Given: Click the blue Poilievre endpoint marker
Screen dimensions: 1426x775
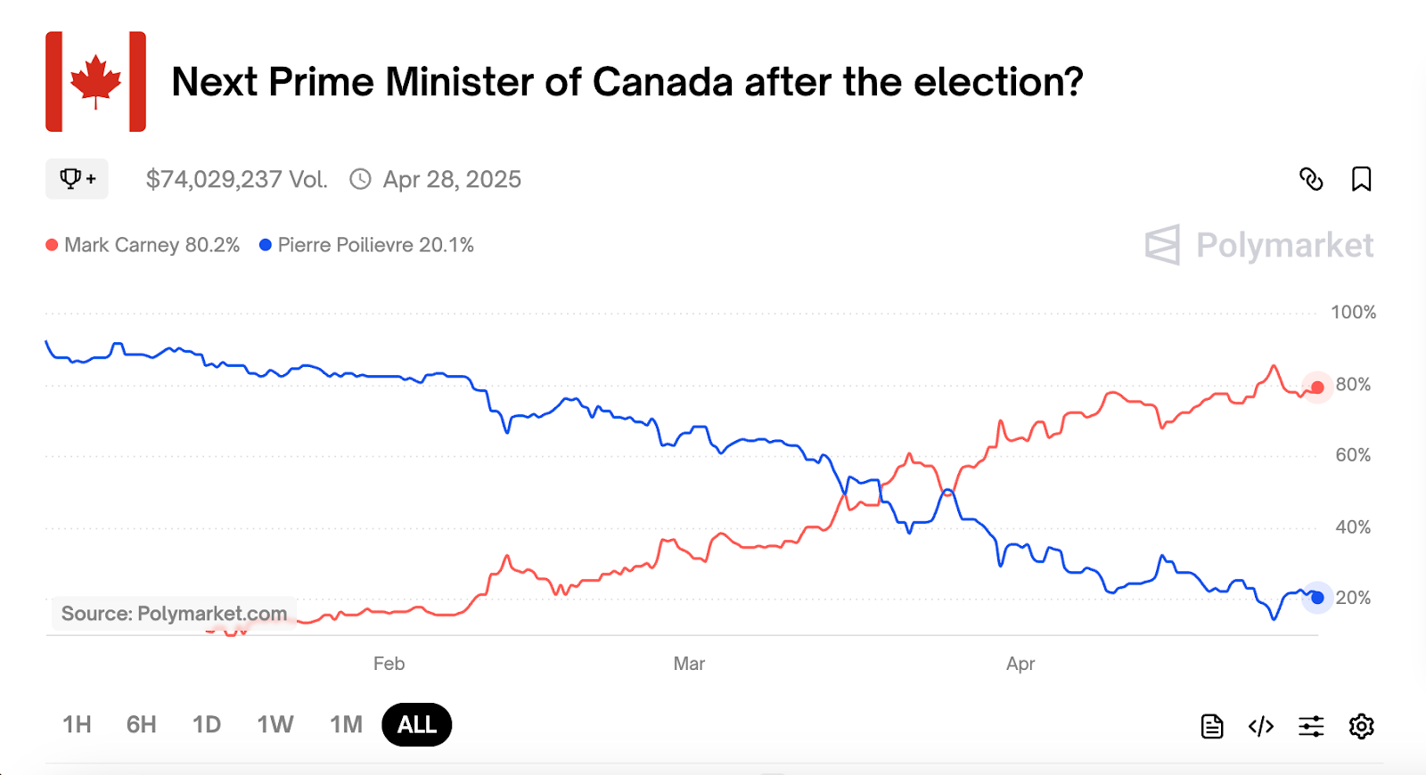Looking at the screenshot, I should pos(1317,598).
